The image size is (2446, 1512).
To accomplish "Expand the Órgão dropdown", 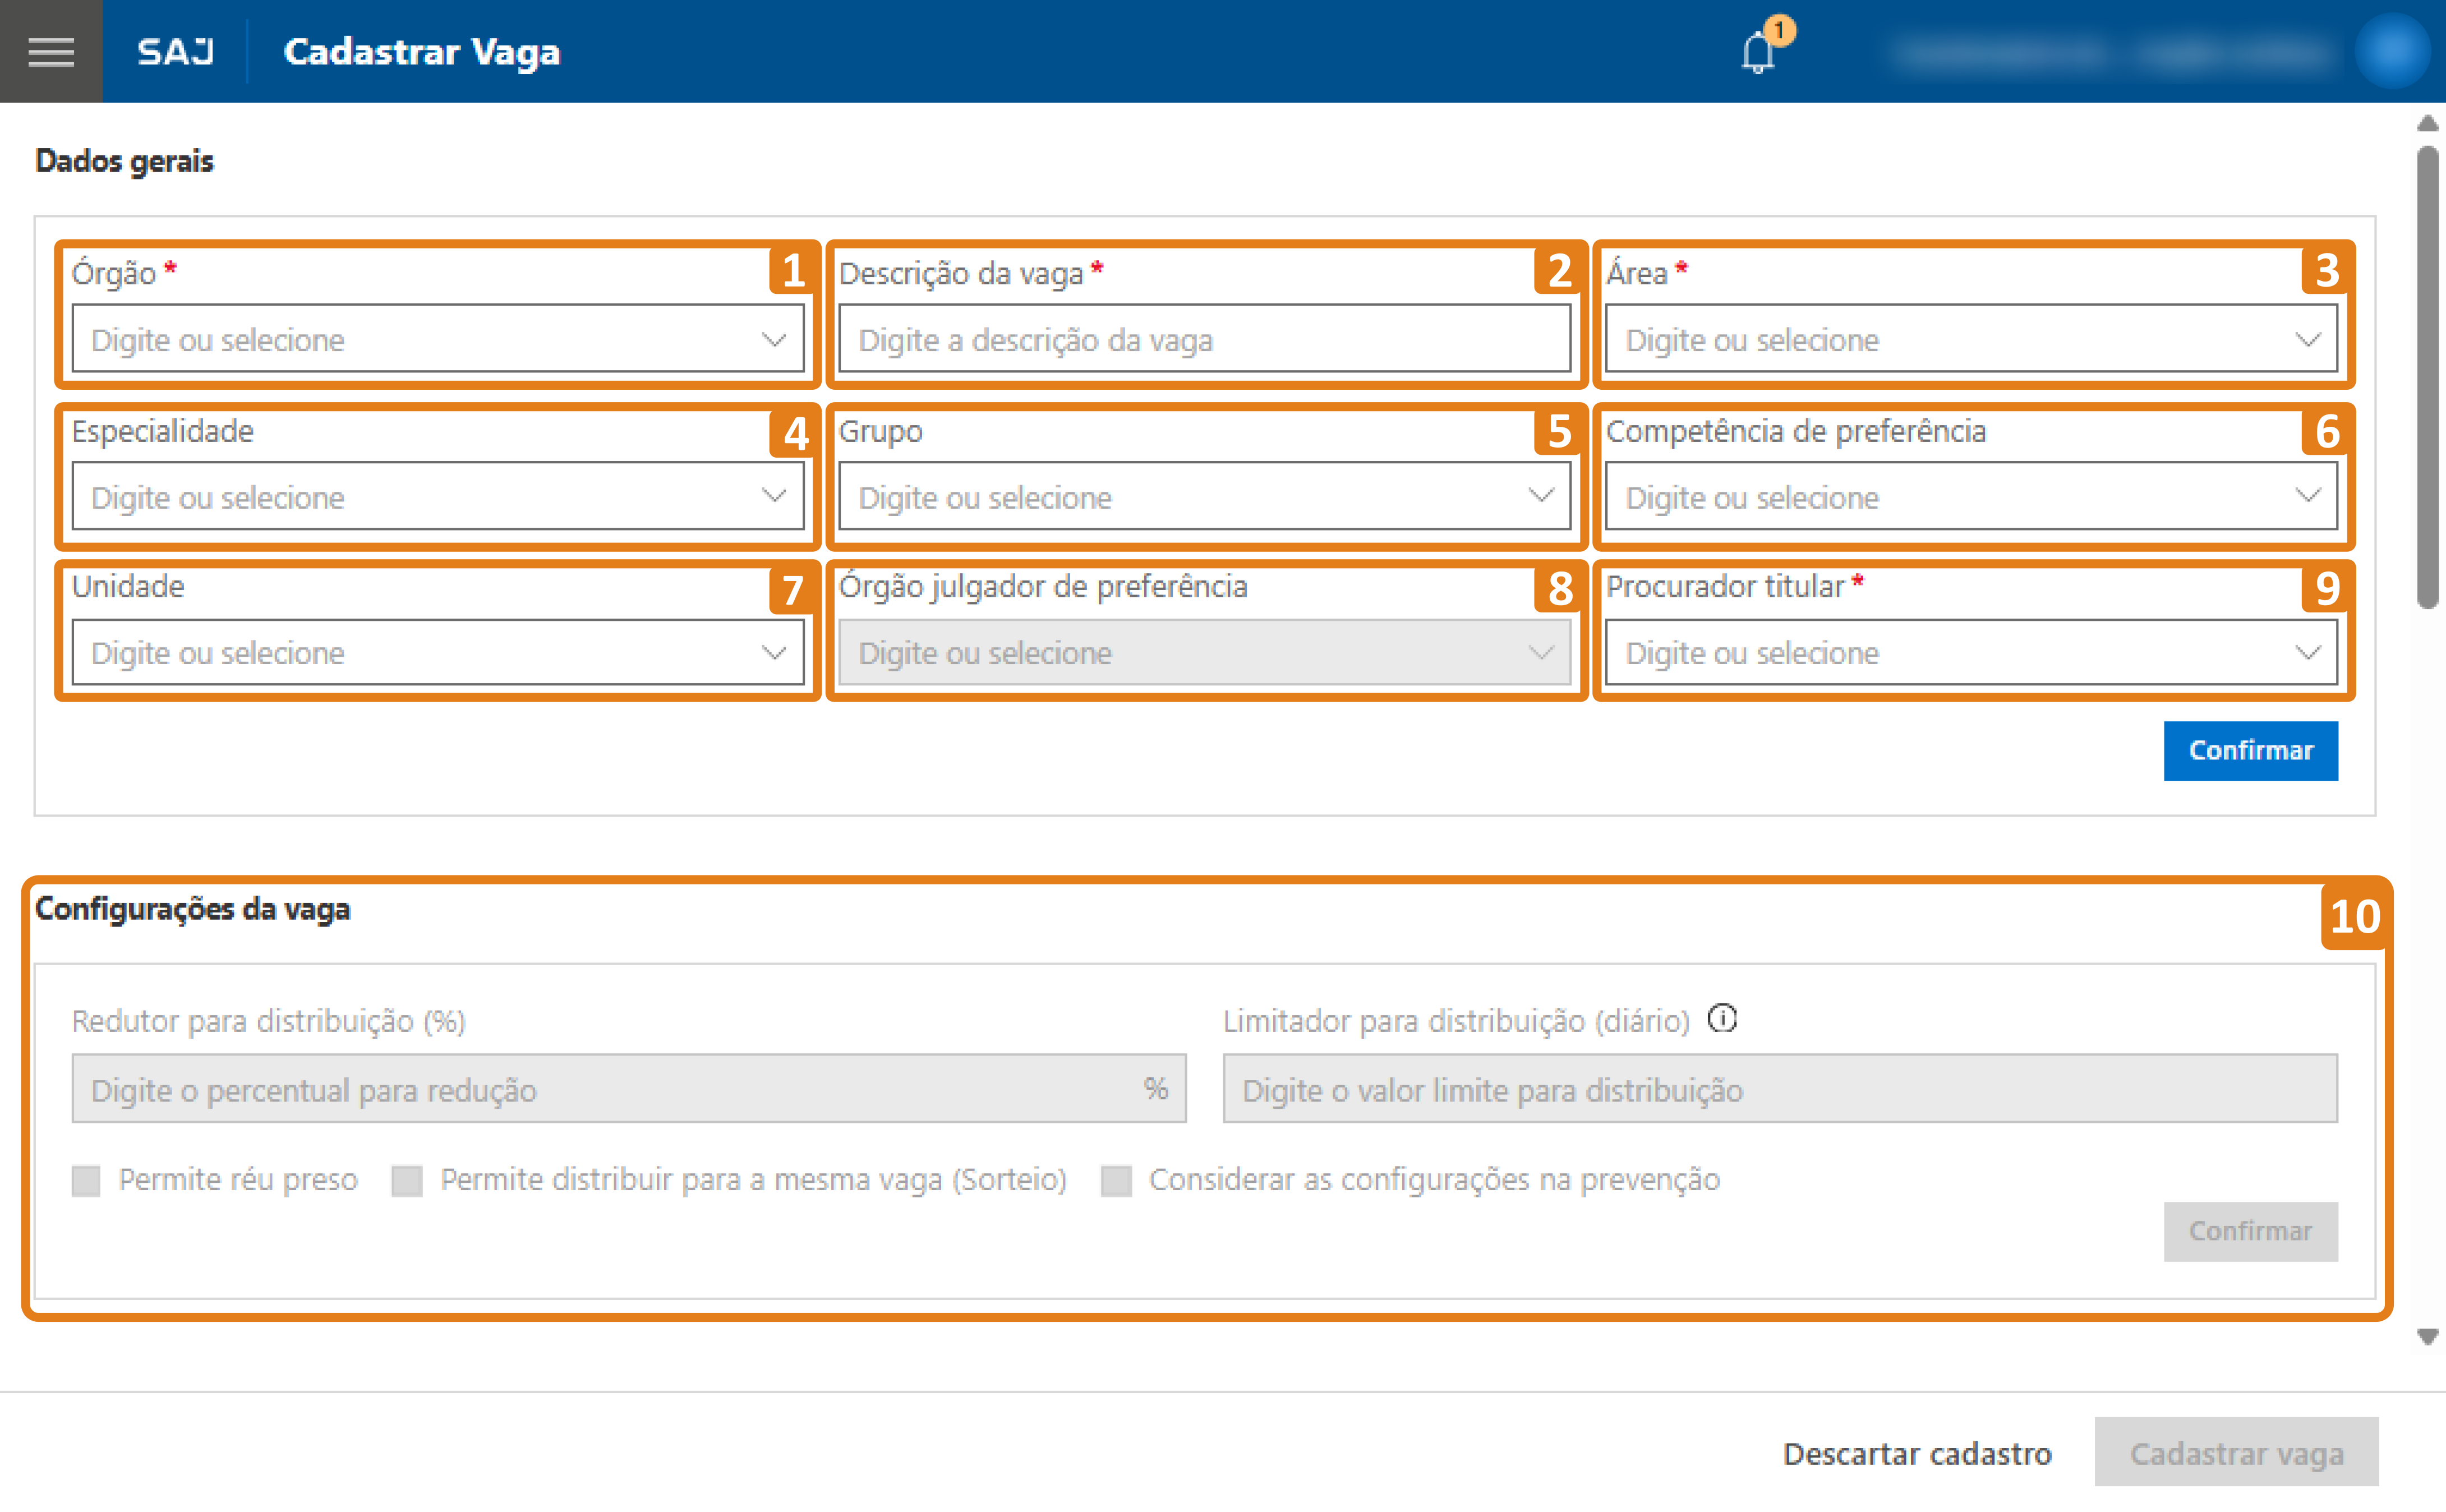I will click(437, 340).
